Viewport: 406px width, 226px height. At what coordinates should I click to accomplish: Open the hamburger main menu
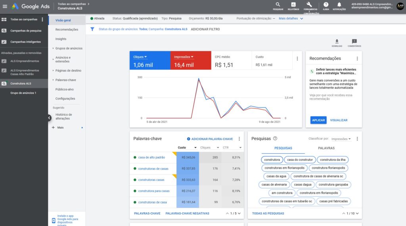(x=5, y=6)
